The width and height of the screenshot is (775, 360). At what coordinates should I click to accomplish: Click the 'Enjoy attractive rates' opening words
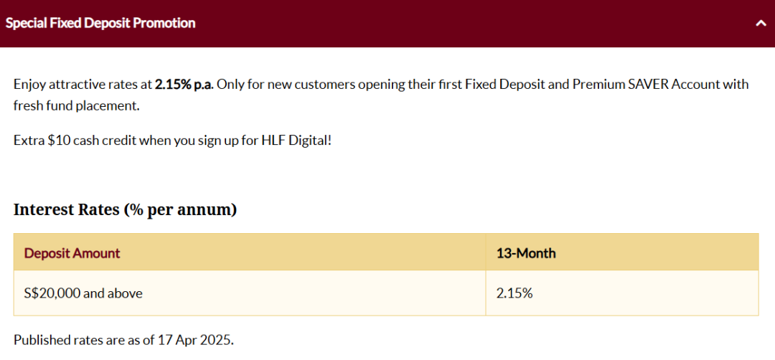67,85
